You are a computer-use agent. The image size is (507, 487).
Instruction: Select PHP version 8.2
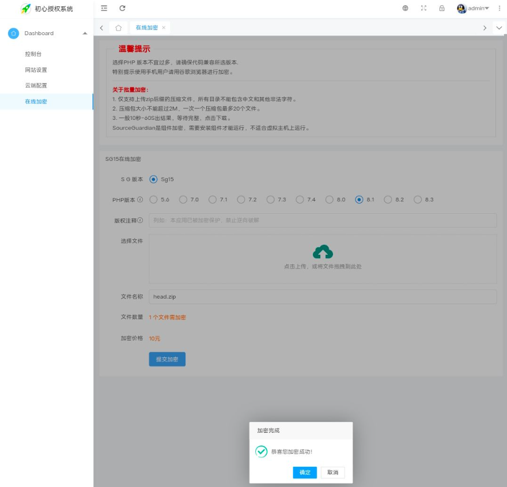(x=388, y=199)
